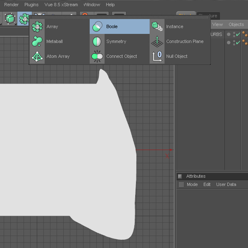Click the grey layer dot below URBS row
248x248 pixels.
click(229, 43)
